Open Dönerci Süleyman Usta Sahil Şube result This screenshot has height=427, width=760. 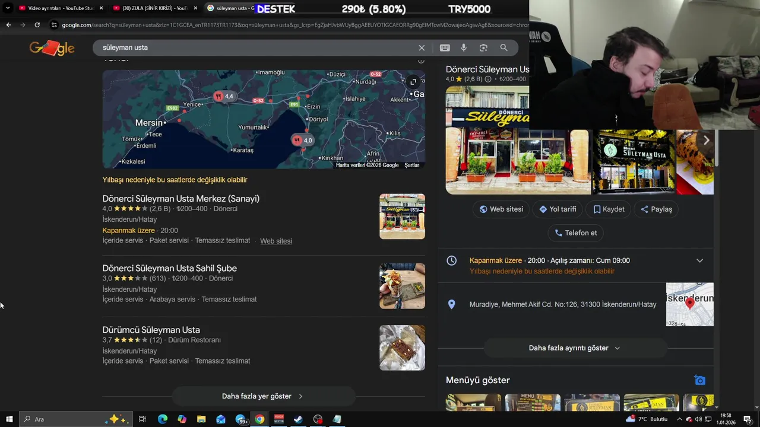pyautogui.click(x=169, y=268)
